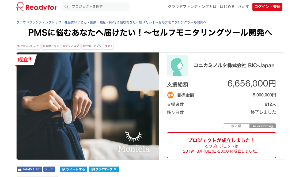
Task: Click the B! ブックマーク button
Action: click(x=104, y=169)
